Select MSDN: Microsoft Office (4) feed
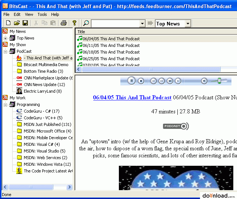Image resolution: width=237 pixels, height=199 pixels. click(47, 131)
